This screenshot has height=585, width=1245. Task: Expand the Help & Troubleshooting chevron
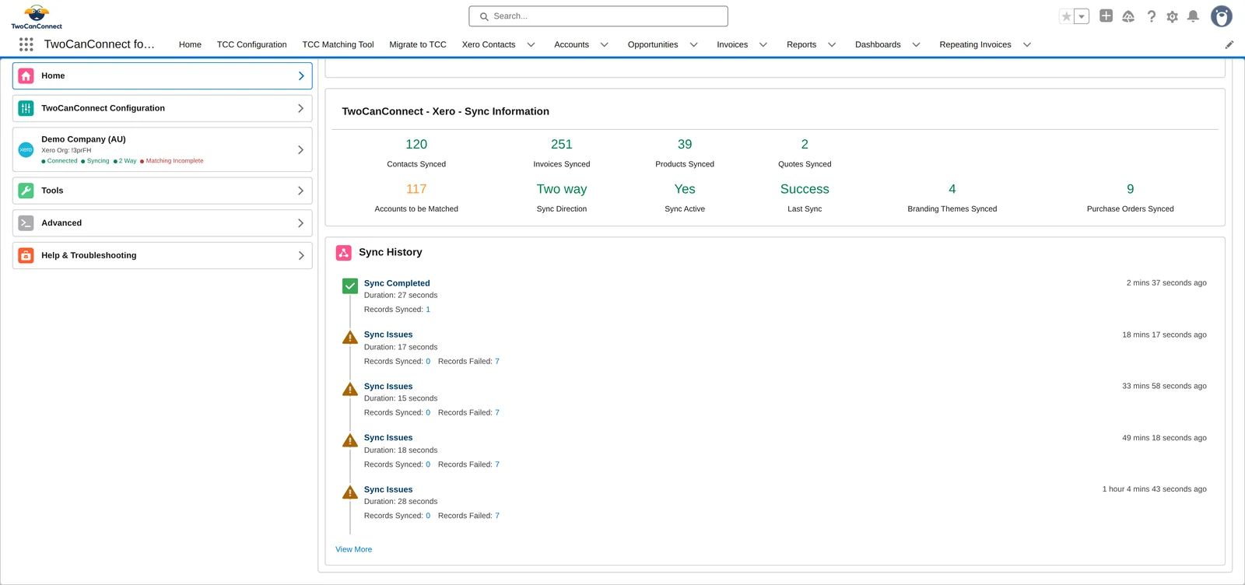pyautogui.click(x=301, y=255)
